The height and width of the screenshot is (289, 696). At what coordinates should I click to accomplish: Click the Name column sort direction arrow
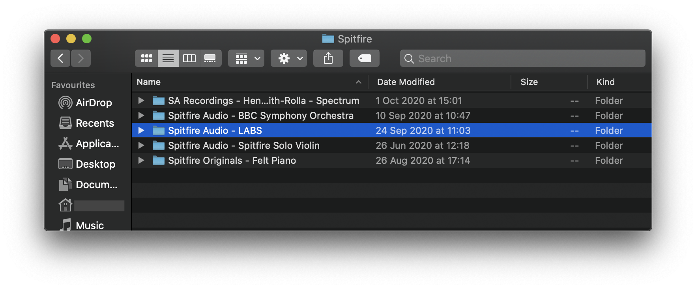pyautogui.click(x=359, y=82)
